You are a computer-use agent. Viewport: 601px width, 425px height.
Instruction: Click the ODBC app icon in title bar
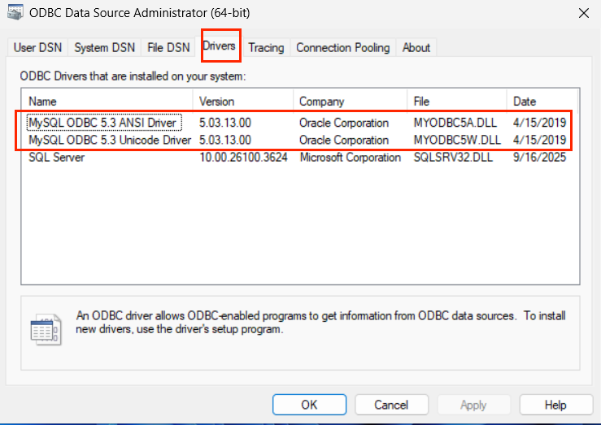15,13
